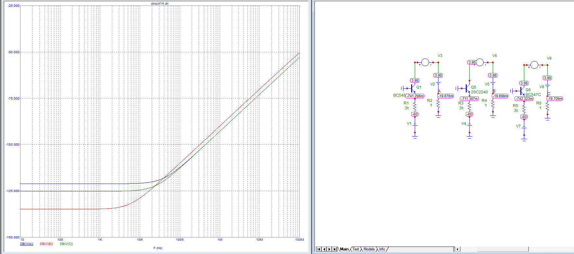Select the V9 source symbol
The image size is (574, 254).
[534, 65]
